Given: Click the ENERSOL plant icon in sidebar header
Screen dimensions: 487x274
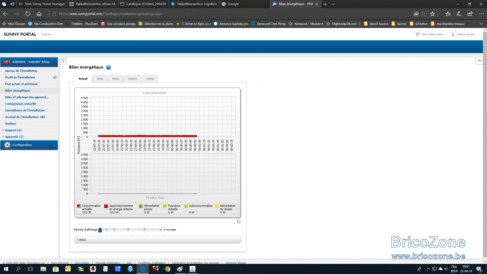Looking at the screenshot, I should [x=7, y=62].
